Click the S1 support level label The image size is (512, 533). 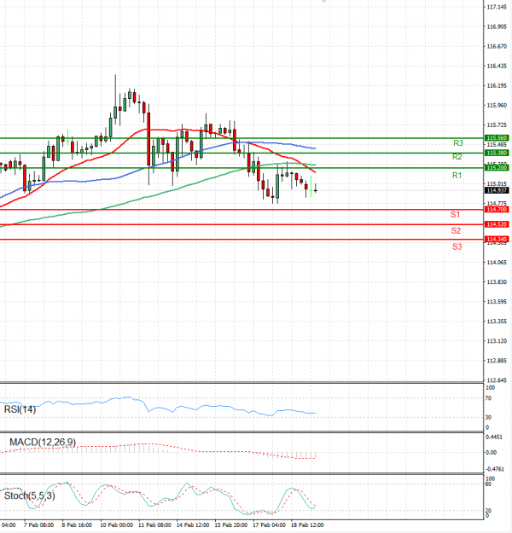[x=455, y=215]
